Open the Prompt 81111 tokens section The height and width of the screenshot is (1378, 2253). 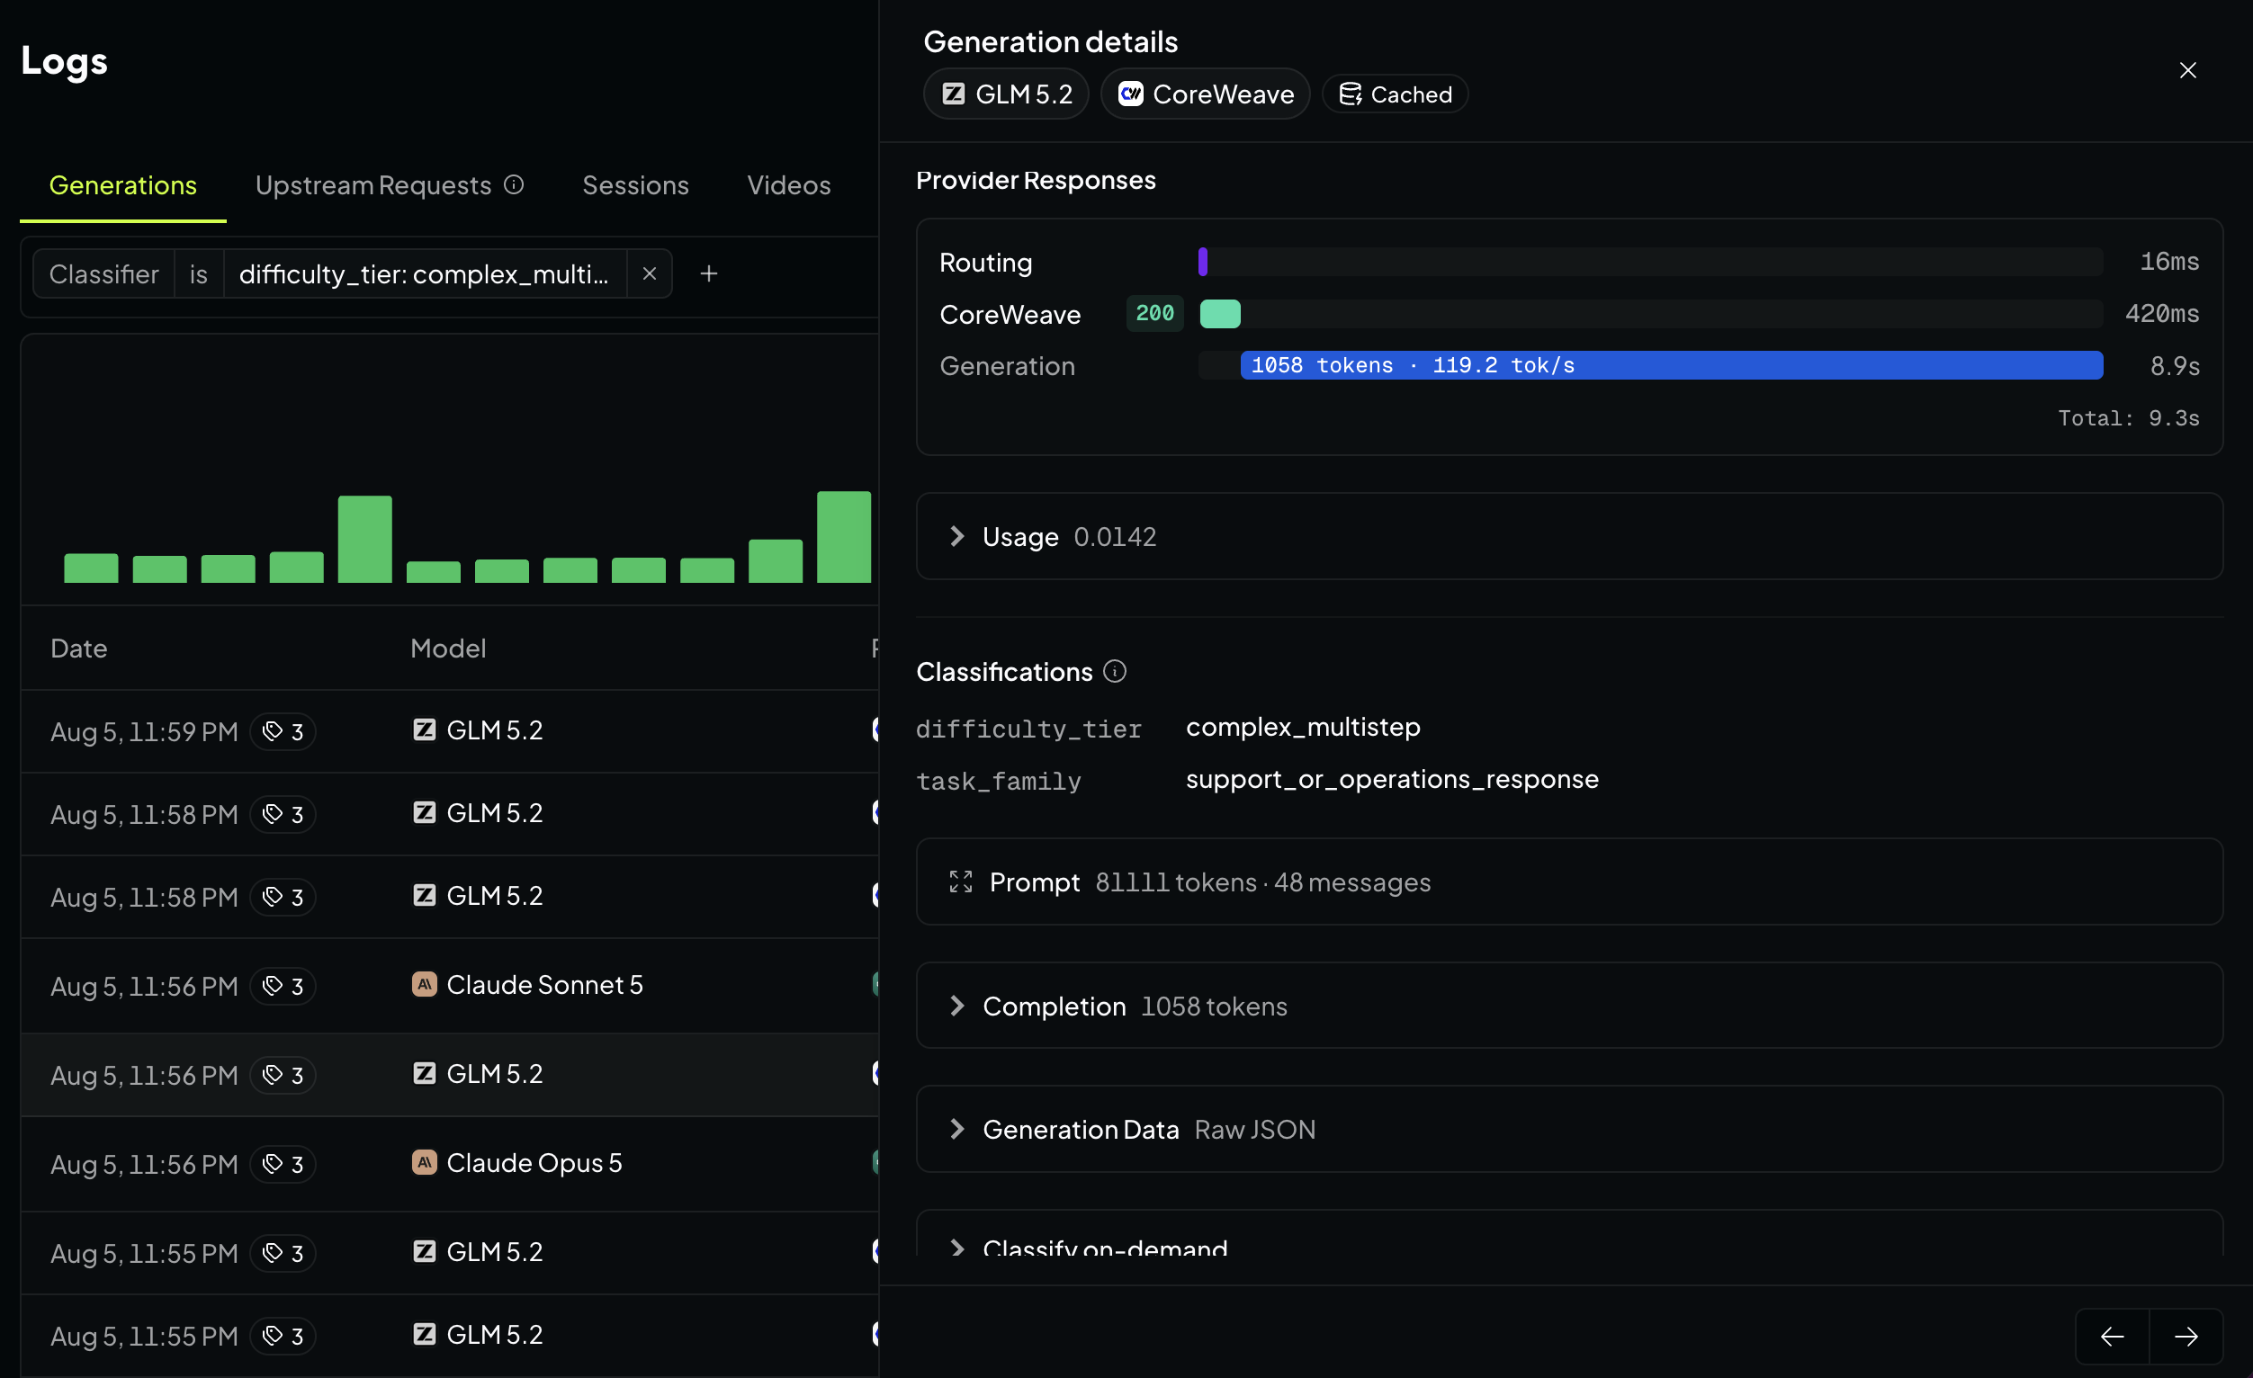[x=1569, y=881]
